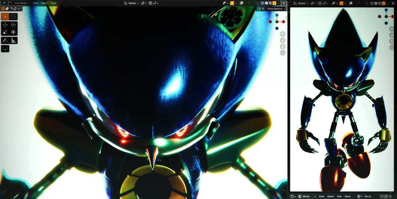The image size is (397, 199).
Task: Activate the combined Transform tool
Action: click(x=13, y=32)
